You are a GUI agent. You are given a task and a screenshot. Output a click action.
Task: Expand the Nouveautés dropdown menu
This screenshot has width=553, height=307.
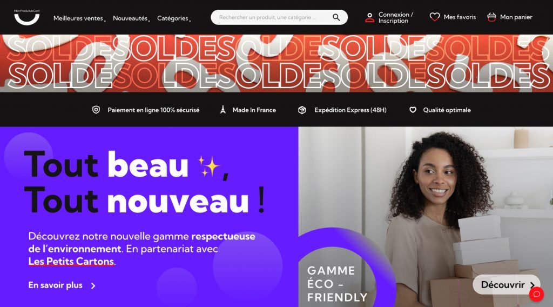click(131, 18)
